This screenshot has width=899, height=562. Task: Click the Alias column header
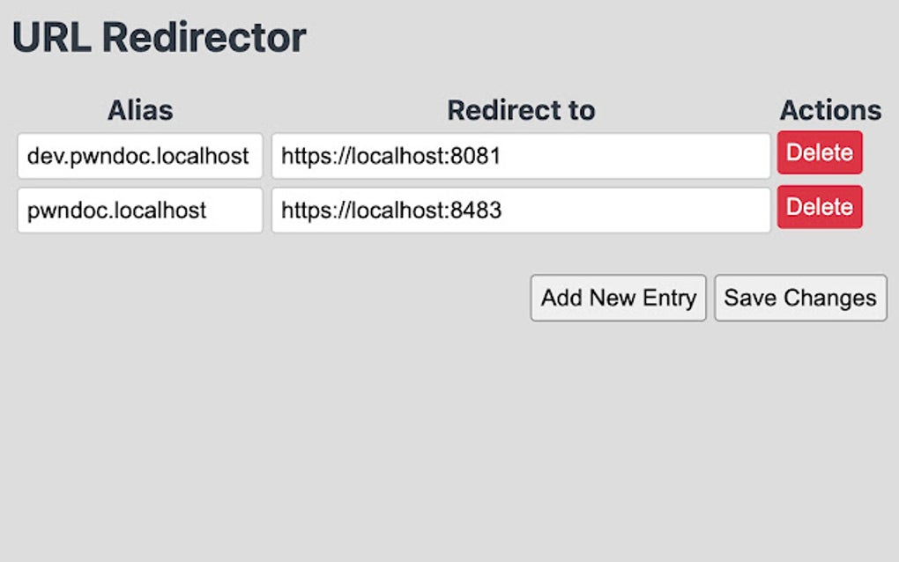(x=141, y=110)
